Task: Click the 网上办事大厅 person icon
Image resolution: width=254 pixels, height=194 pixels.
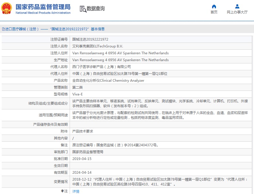Action: pyautogui.click(x=237, y=6)
